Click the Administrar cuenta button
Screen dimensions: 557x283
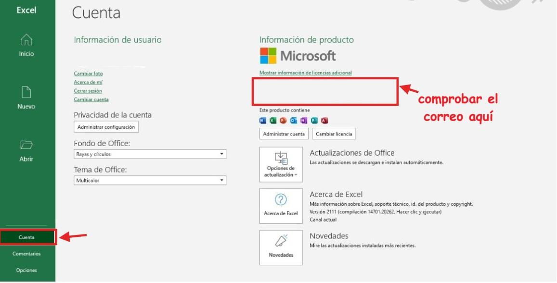284,134
